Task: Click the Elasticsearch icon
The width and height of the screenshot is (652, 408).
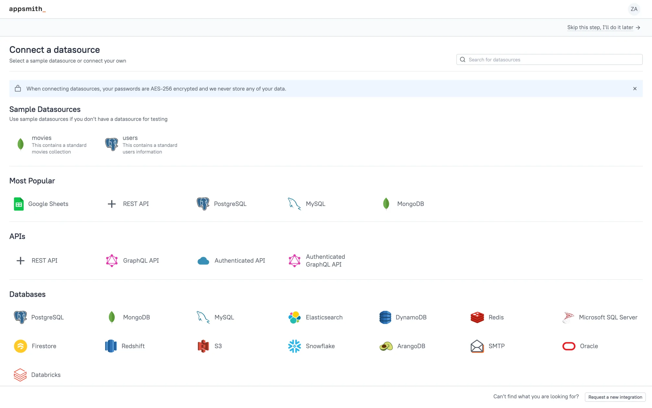Action: (x=294, y=317)
